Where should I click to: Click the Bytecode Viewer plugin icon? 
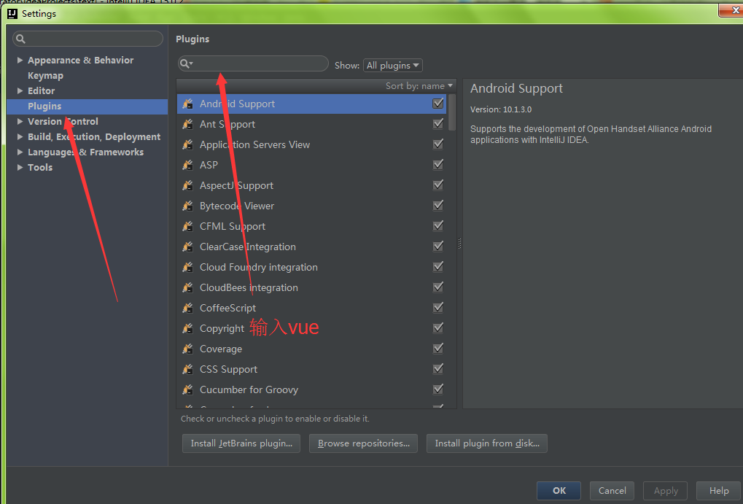click(x=187, y=206)
